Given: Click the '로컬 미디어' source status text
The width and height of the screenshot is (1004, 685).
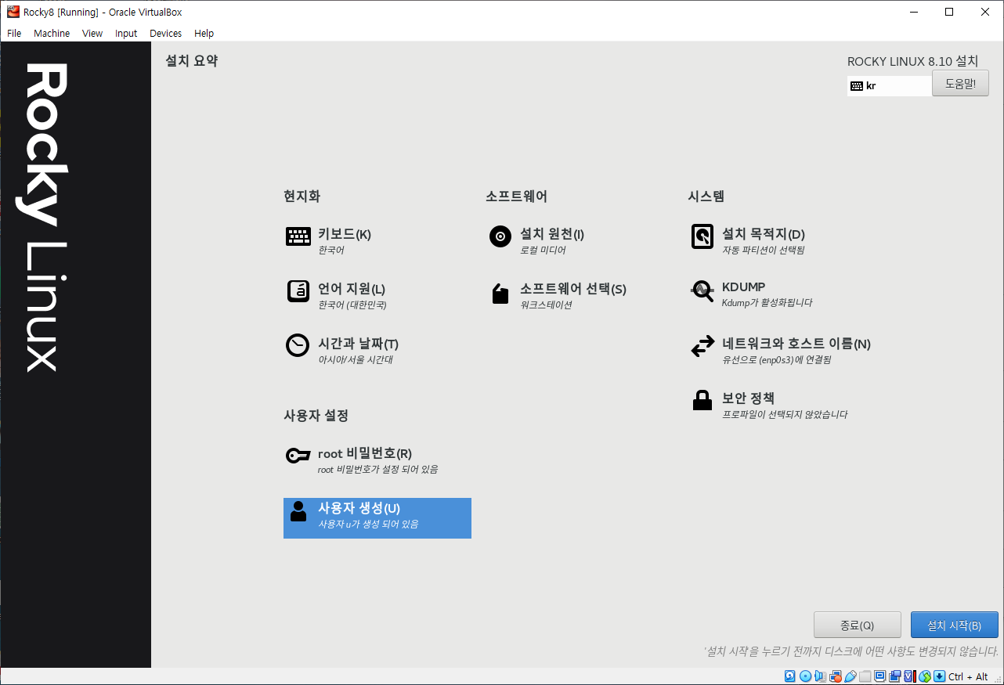Looking at the screenshot, I should (x=543, y=251).
